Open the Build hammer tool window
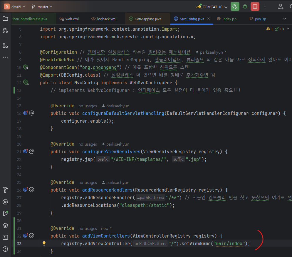This screenshot has width=292, height=257. click(5, 190)
